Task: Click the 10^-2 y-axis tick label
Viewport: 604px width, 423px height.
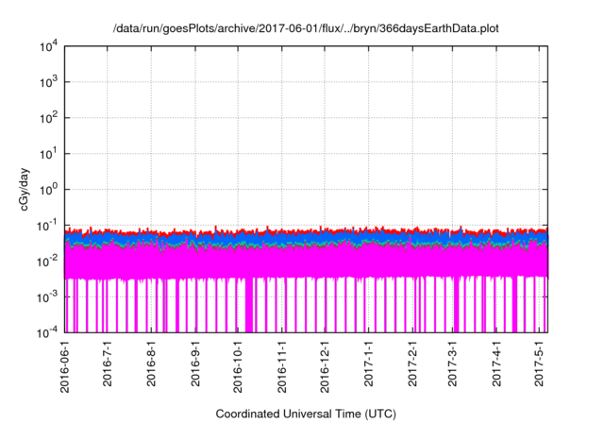Action: click(47, 262)
